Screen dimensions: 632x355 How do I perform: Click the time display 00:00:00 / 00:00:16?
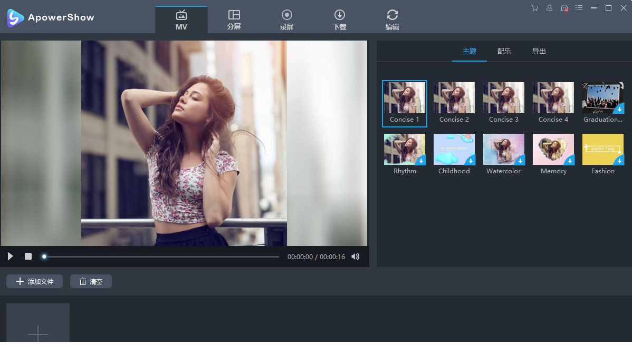[x=316, y=257]
